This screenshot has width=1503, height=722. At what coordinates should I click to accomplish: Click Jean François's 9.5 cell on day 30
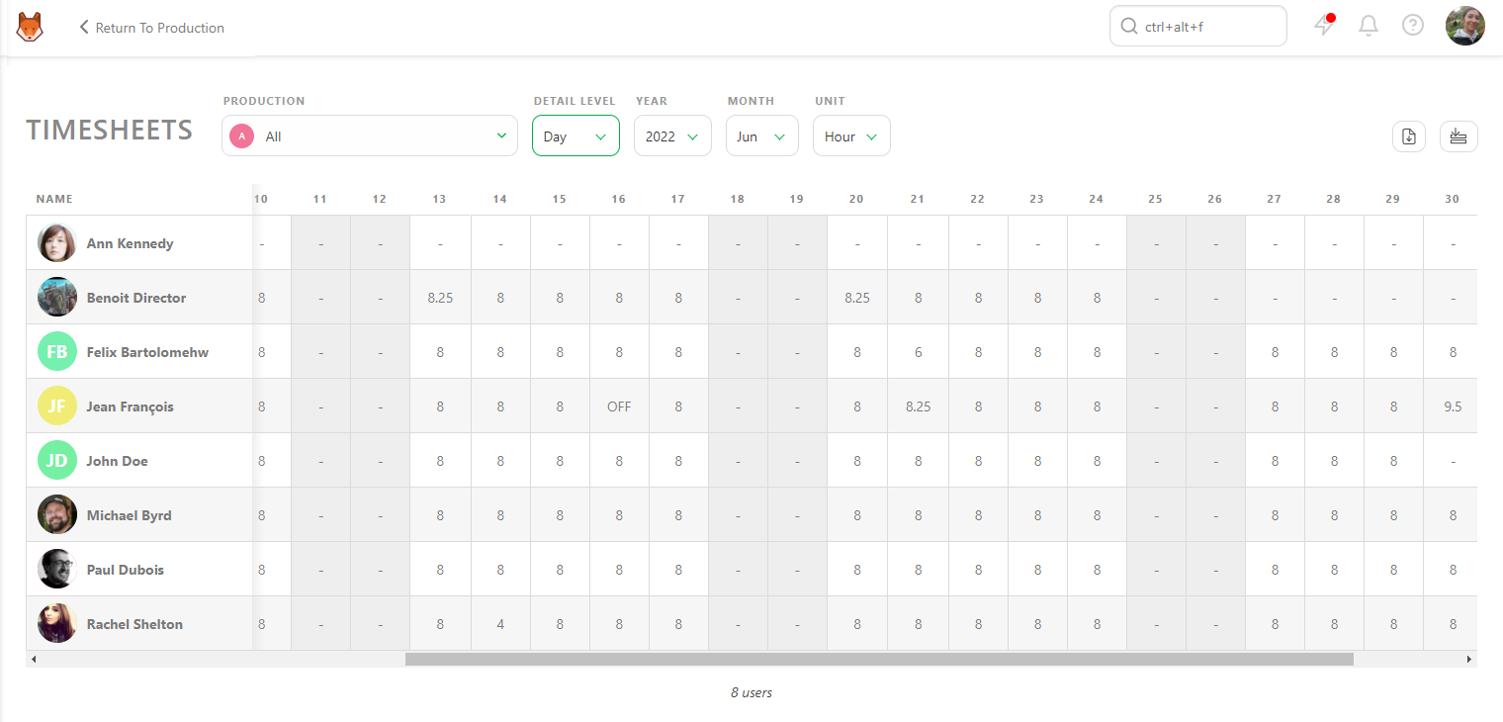click(1453, 406)
